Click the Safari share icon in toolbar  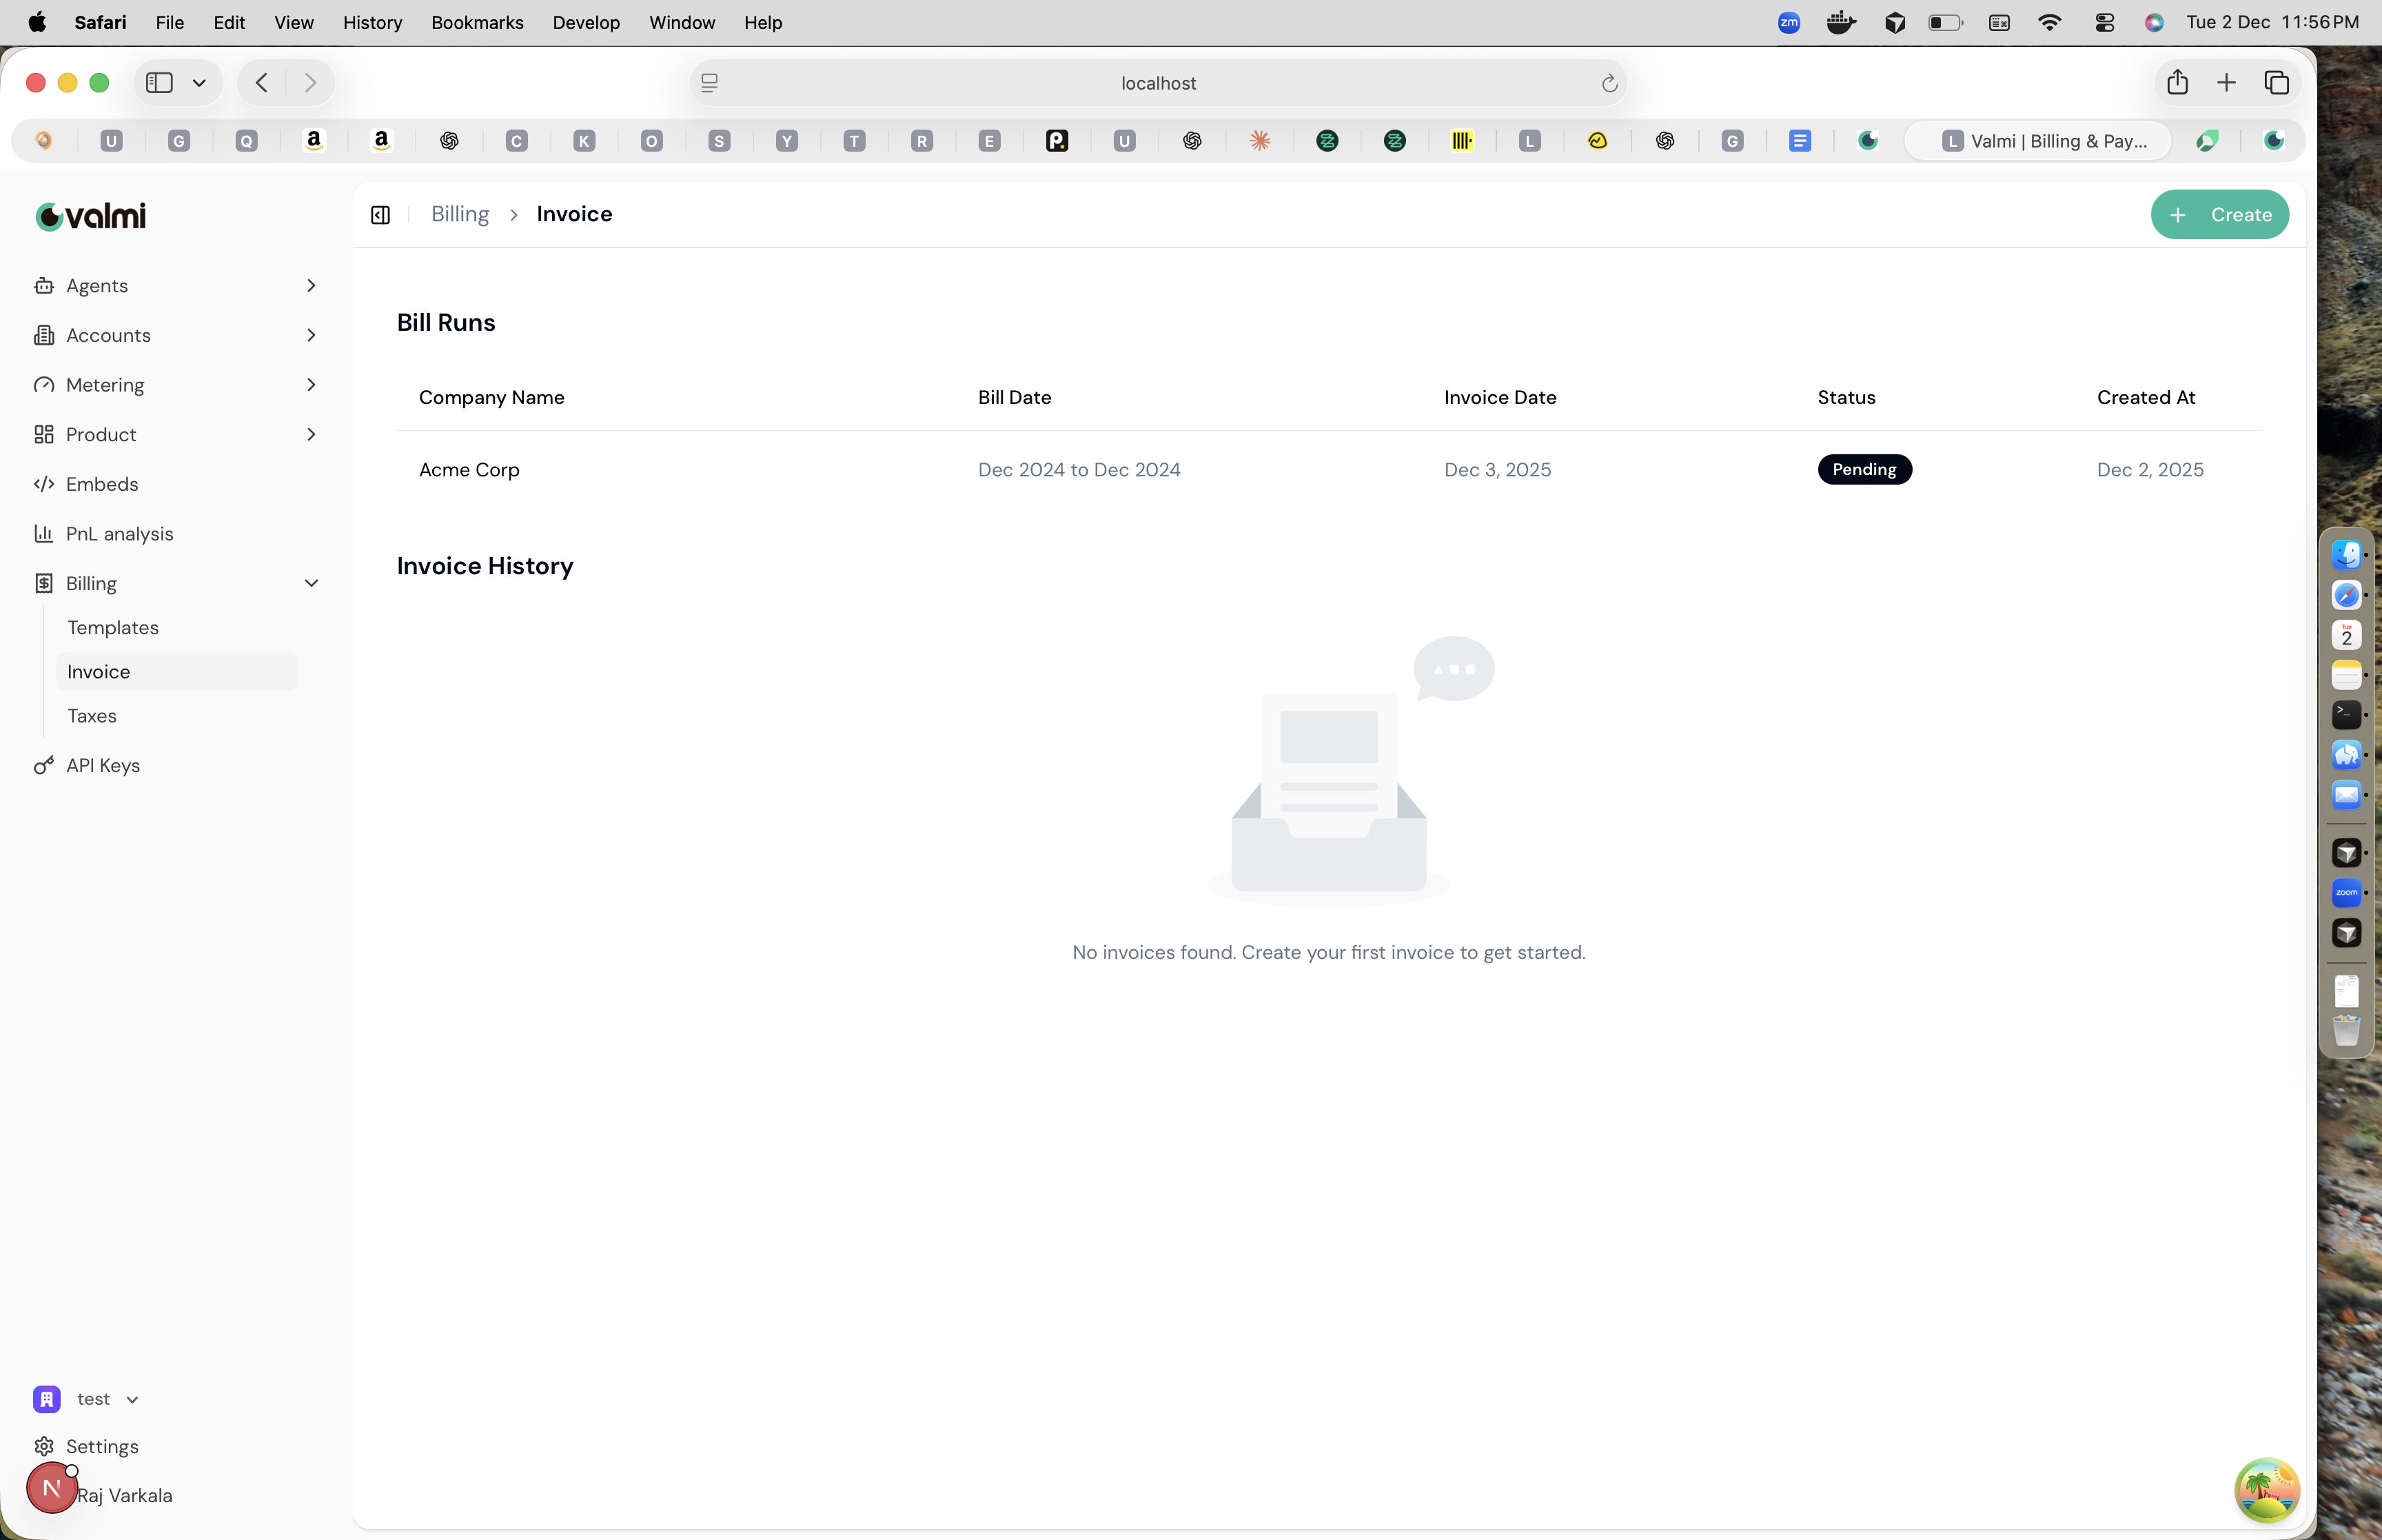2176,82
